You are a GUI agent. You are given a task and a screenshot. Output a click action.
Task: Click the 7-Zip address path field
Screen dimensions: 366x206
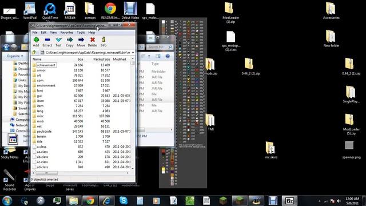(x=86, y=53)
